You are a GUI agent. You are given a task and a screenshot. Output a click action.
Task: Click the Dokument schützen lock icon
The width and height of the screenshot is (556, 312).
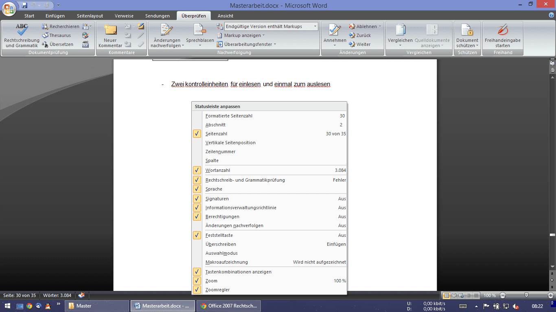(x=467, y=30)
